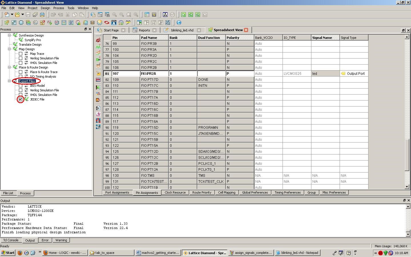Screen dimensions: 411x257
Task: Expand the quick launch overflow chevron
Action: 40,252
